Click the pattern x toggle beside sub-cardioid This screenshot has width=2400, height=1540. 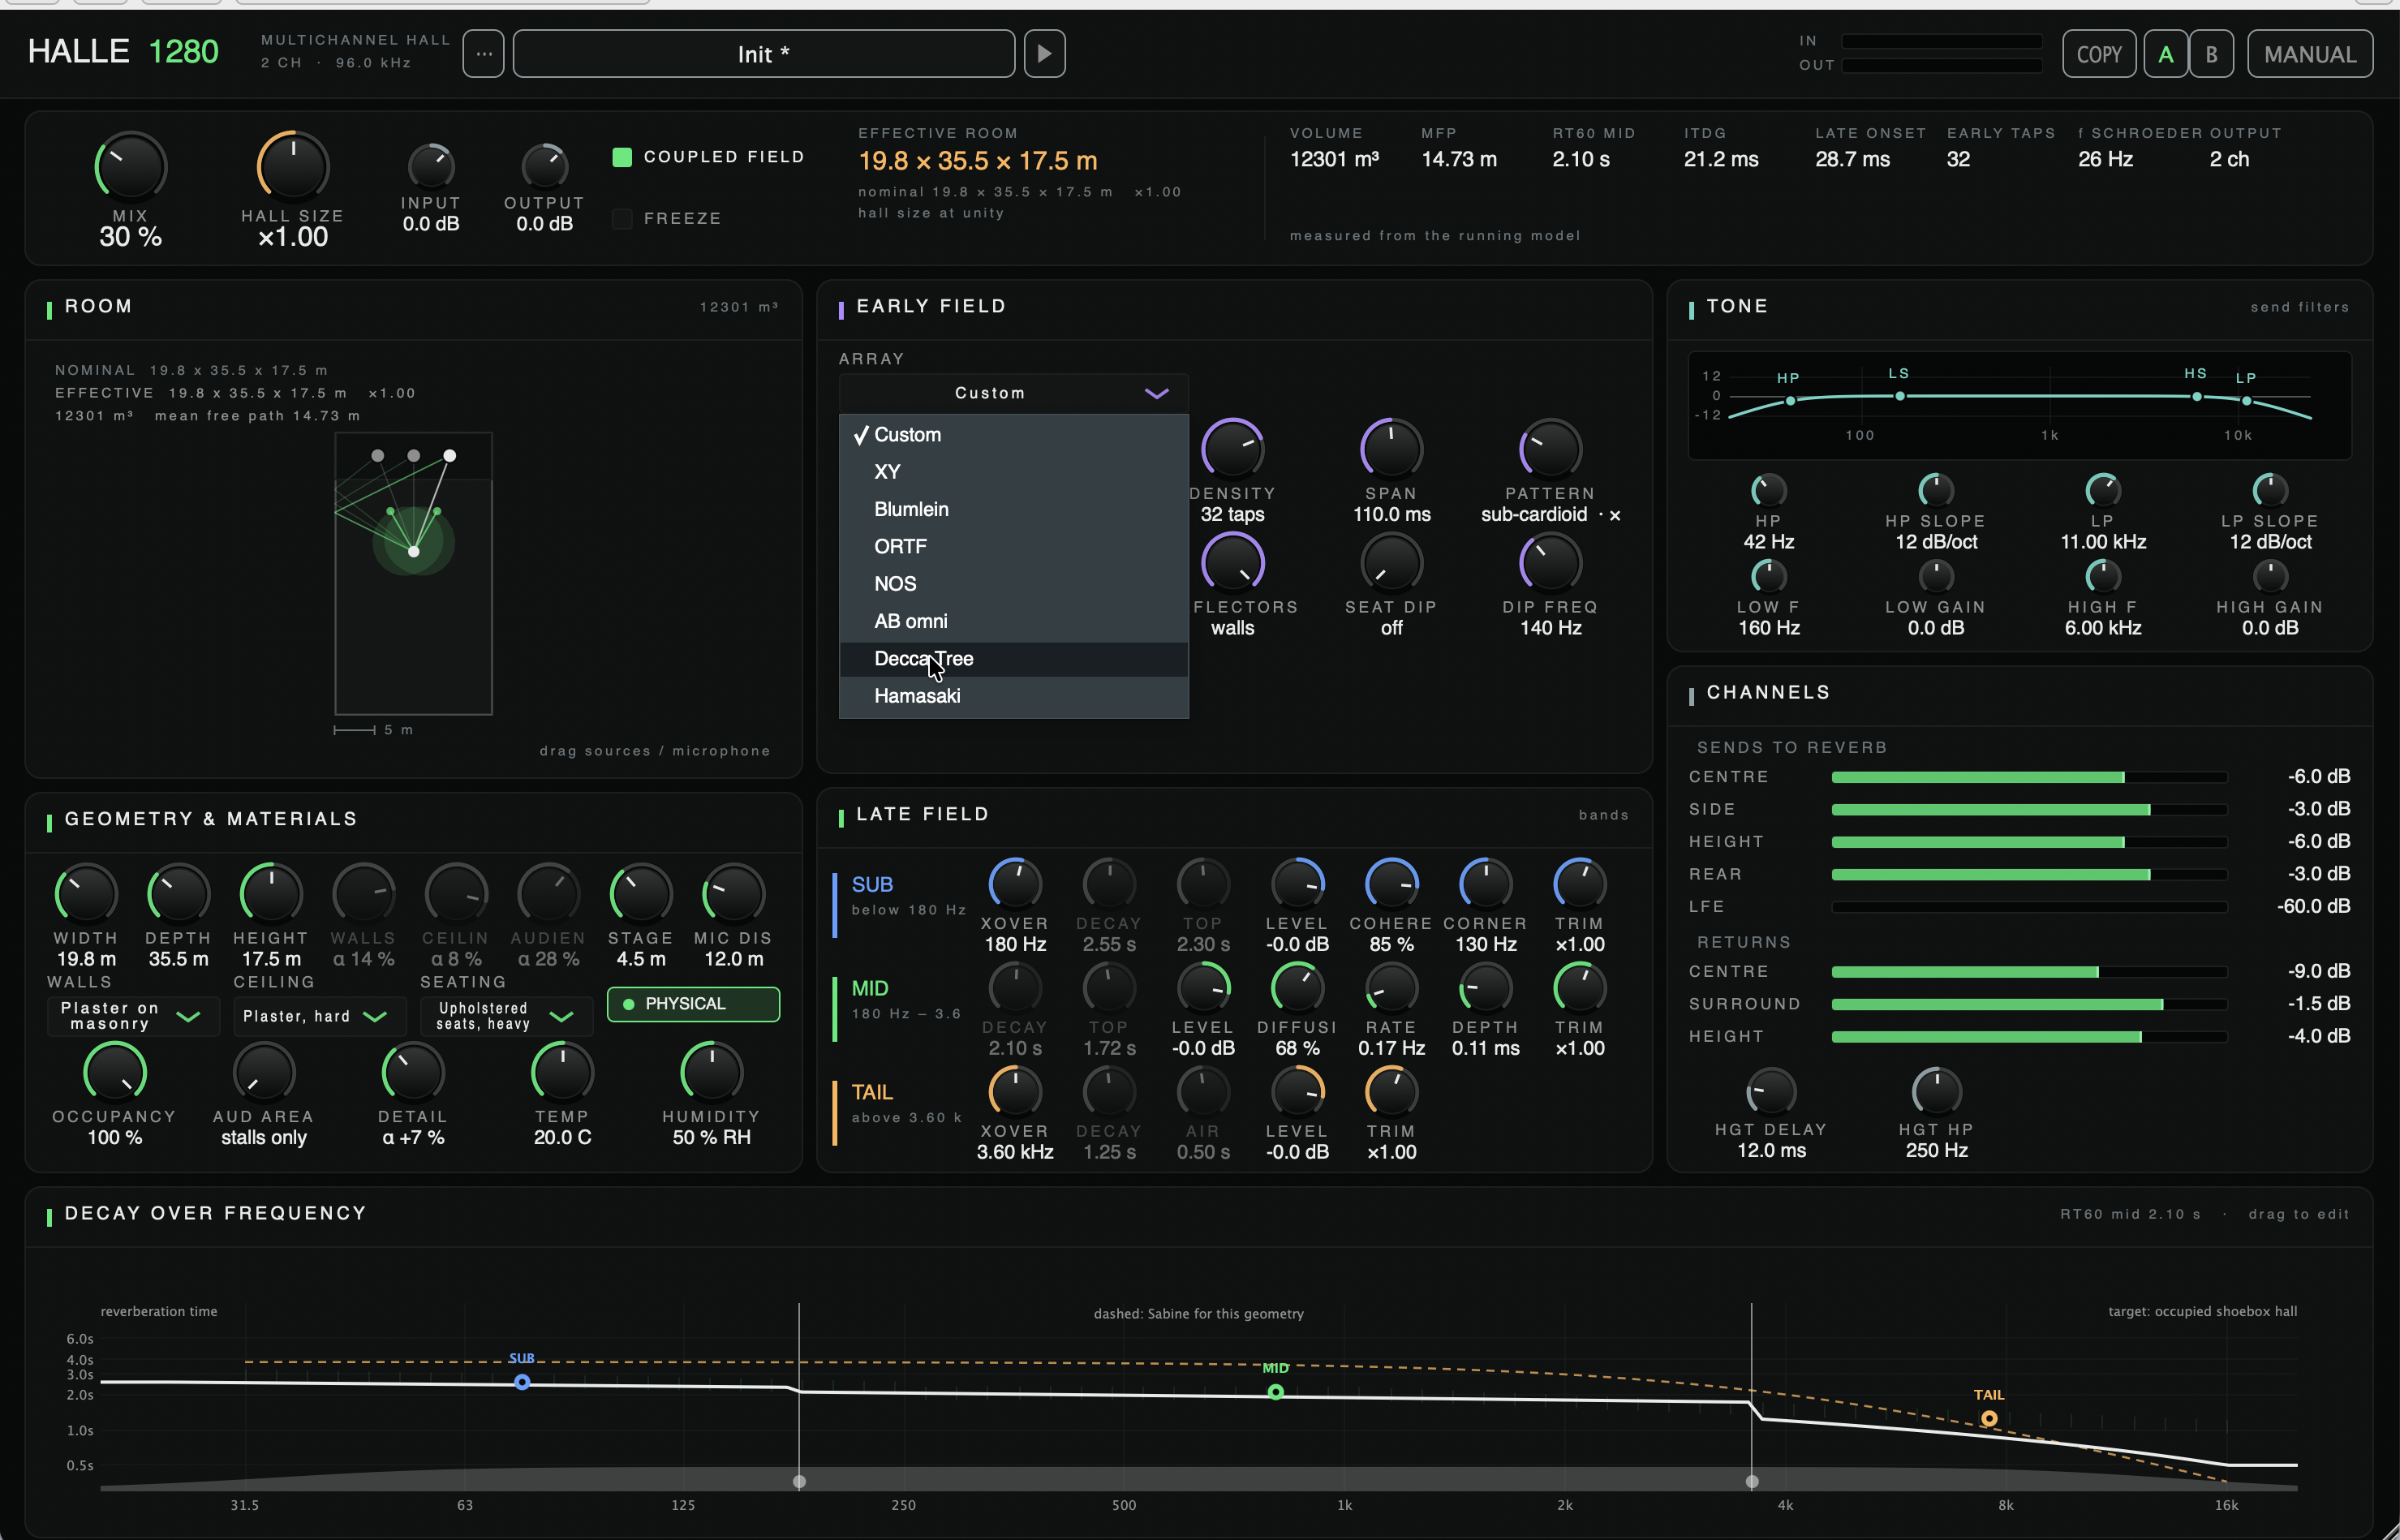pyautogui.click(x=1615, y=515)
